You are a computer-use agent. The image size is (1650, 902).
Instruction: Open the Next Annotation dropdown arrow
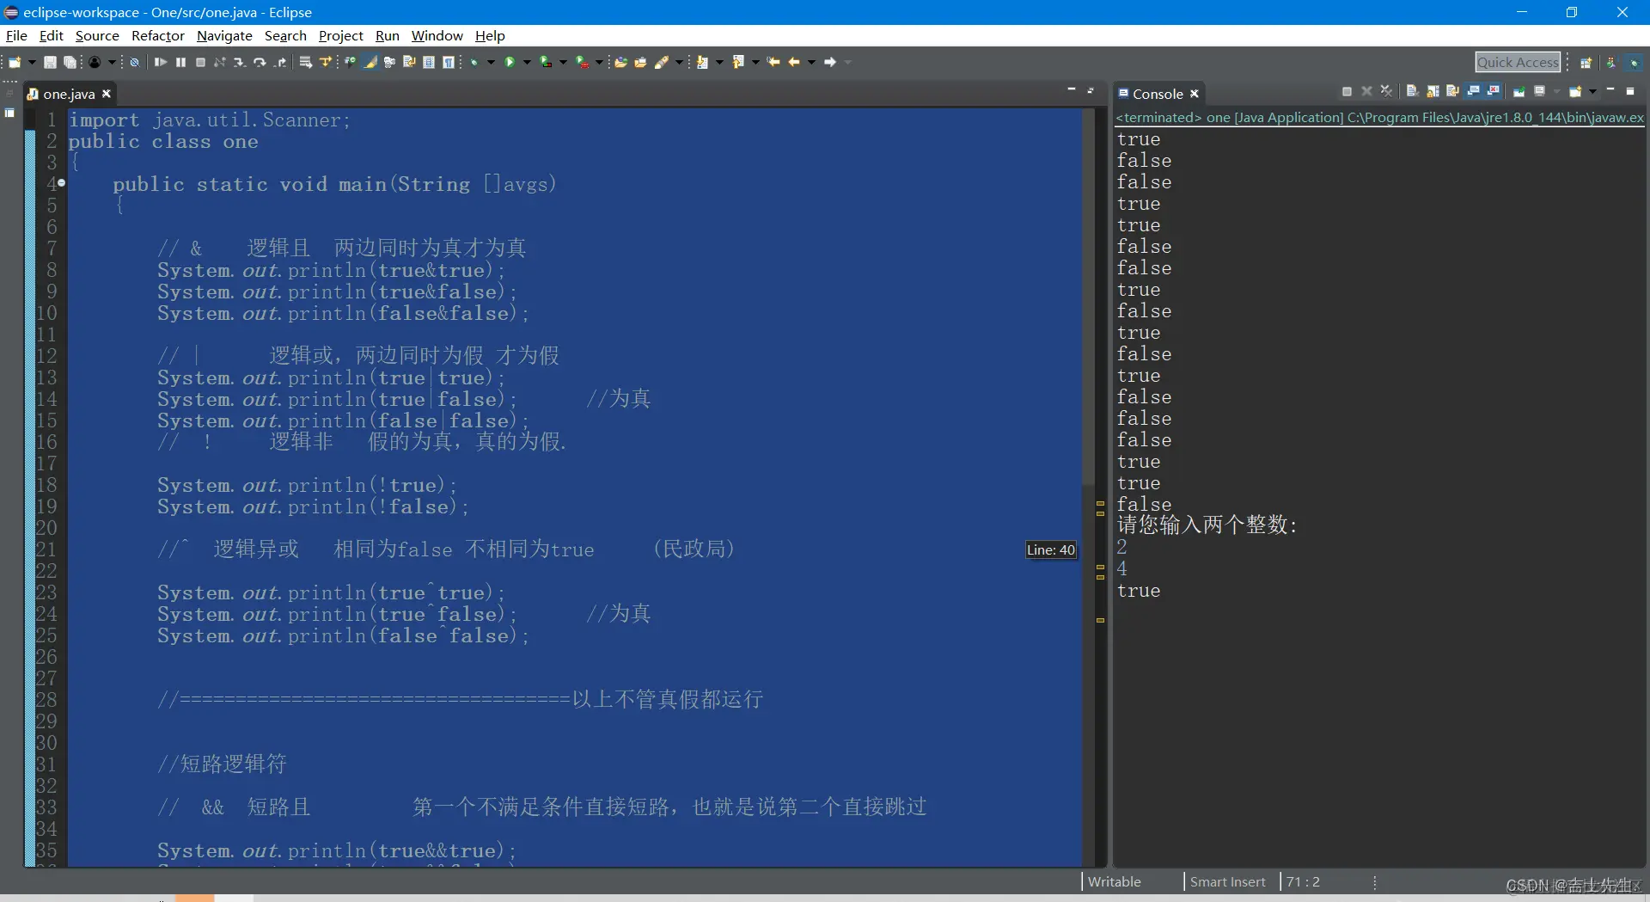click(719, 62)
